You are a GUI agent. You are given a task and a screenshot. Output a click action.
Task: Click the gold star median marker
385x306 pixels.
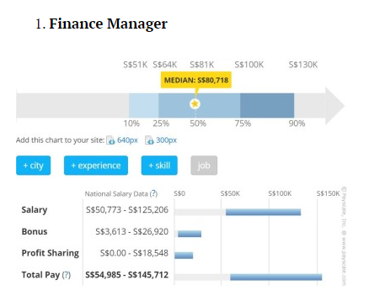pyautogui.click(x=195, y=104)
